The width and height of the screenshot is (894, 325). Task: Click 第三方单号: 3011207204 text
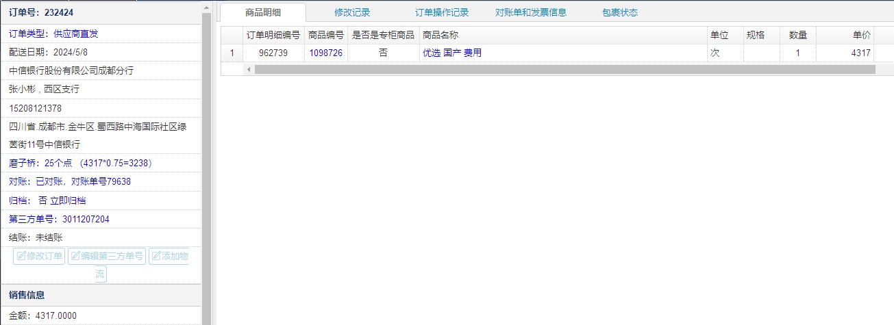point(59,219)
